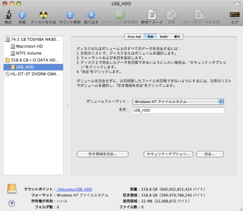Click the セキュリティオプション button
This screenshot has width=243, height=211.
coord(168,154)
